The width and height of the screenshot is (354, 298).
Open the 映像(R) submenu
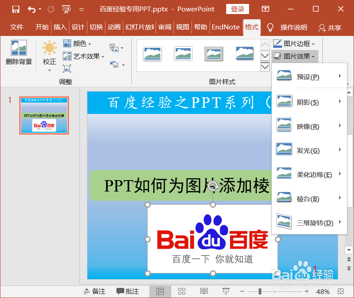coord(309,126)
